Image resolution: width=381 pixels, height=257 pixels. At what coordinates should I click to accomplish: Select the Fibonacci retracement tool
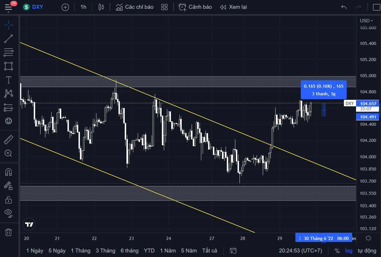[x=9, y=52]
